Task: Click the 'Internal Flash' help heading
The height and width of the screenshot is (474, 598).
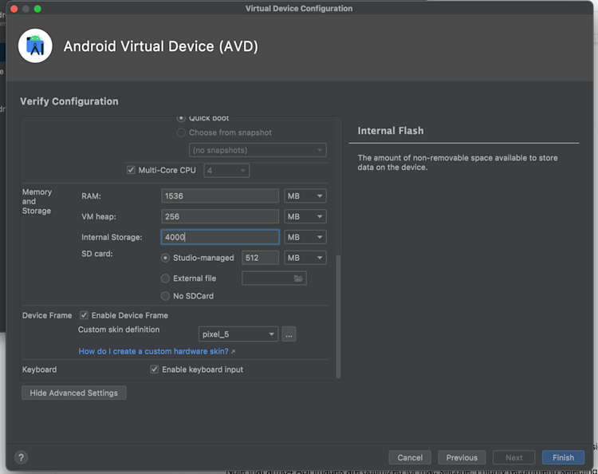Action: coord(391,131)
